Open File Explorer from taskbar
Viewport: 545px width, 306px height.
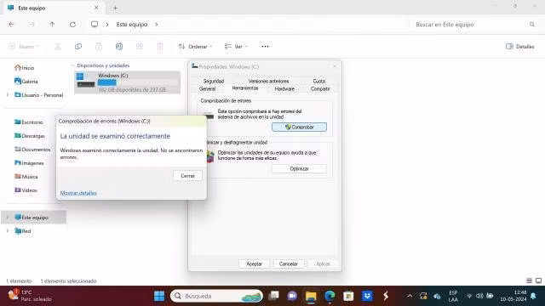(x=311, y=296)
